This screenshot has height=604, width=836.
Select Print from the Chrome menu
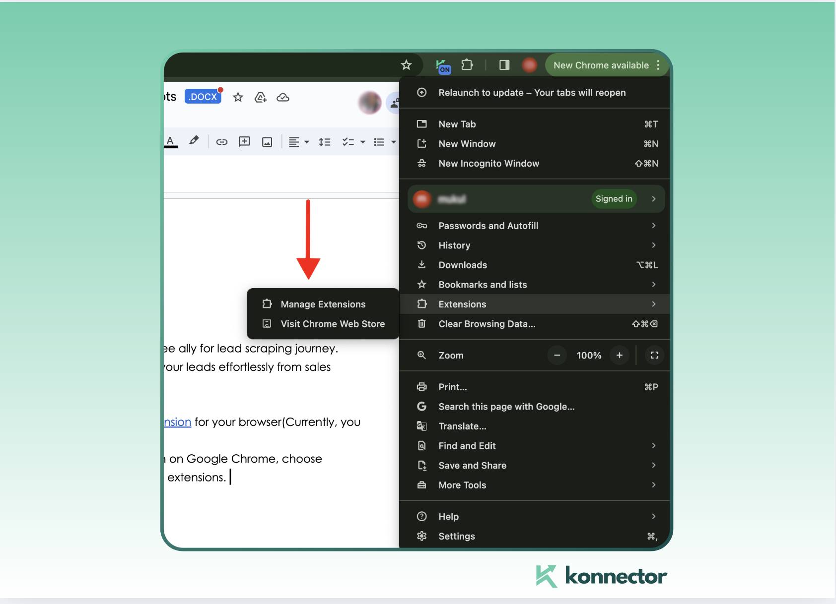coord(535,387)
